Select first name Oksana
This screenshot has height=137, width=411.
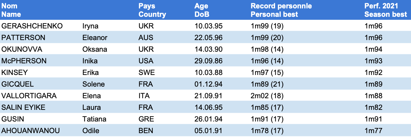pos(94,49)
